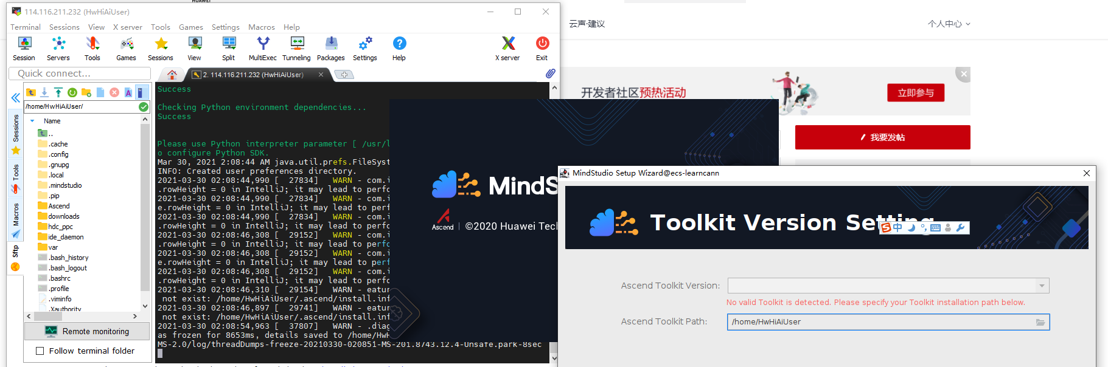
Task: Toggle the SFTP view-mode icon
Action: (141, 92)
